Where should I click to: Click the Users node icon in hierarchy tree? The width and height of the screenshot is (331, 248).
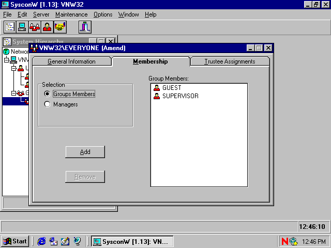(21, 68)
